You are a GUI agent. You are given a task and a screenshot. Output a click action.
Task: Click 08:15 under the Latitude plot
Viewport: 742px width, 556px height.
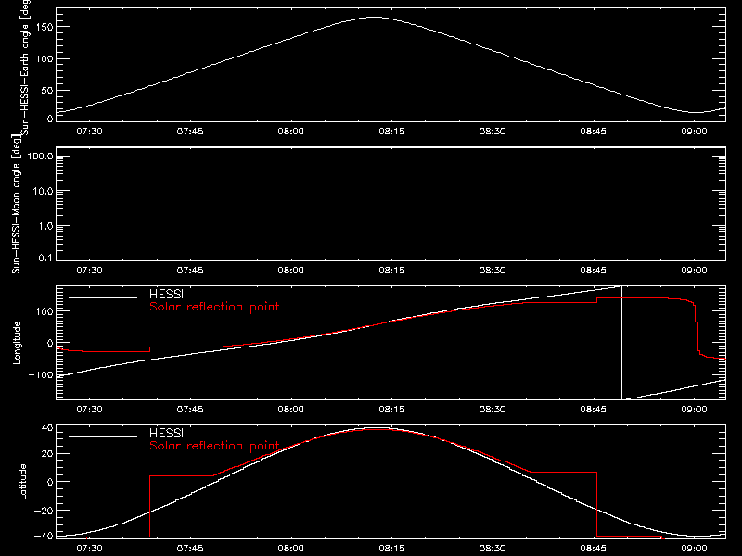391,548
